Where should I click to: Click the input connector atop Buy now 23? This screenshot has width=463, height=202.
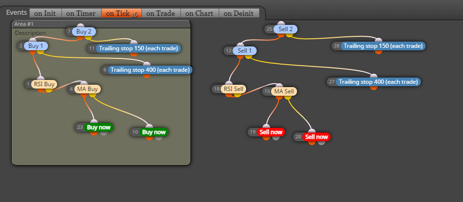[x=94, y=122]
